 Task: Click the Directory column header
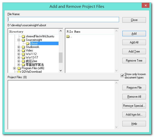tap(33, 32)
